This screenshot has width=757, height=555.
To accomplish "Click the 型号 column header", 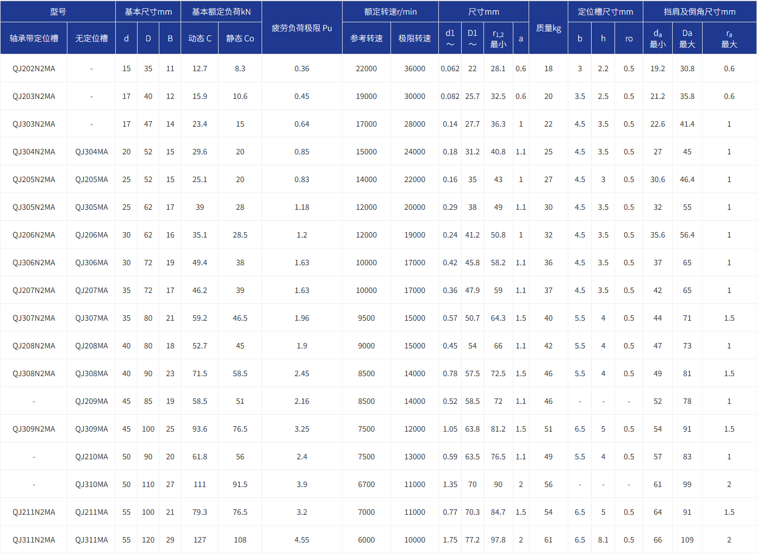I will [x=58, y=11].
